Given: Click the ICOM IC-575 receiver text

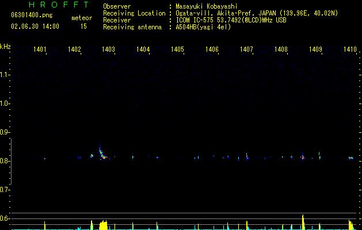Looking at the screenshot, I should pos(231,20).
